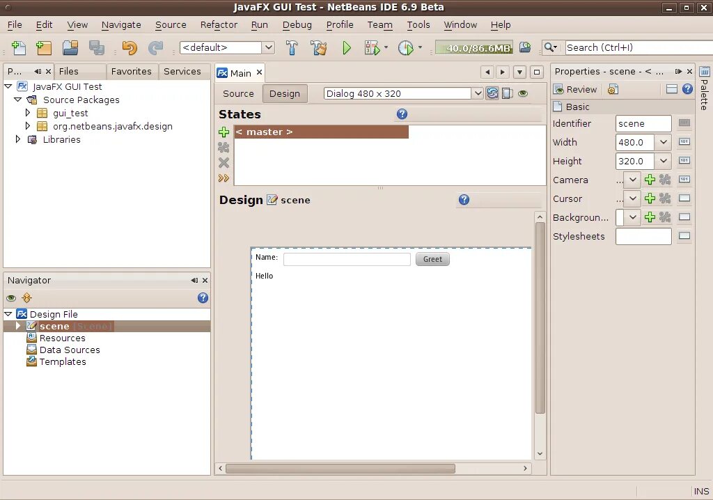Click the Name text field on canvas

347,259
